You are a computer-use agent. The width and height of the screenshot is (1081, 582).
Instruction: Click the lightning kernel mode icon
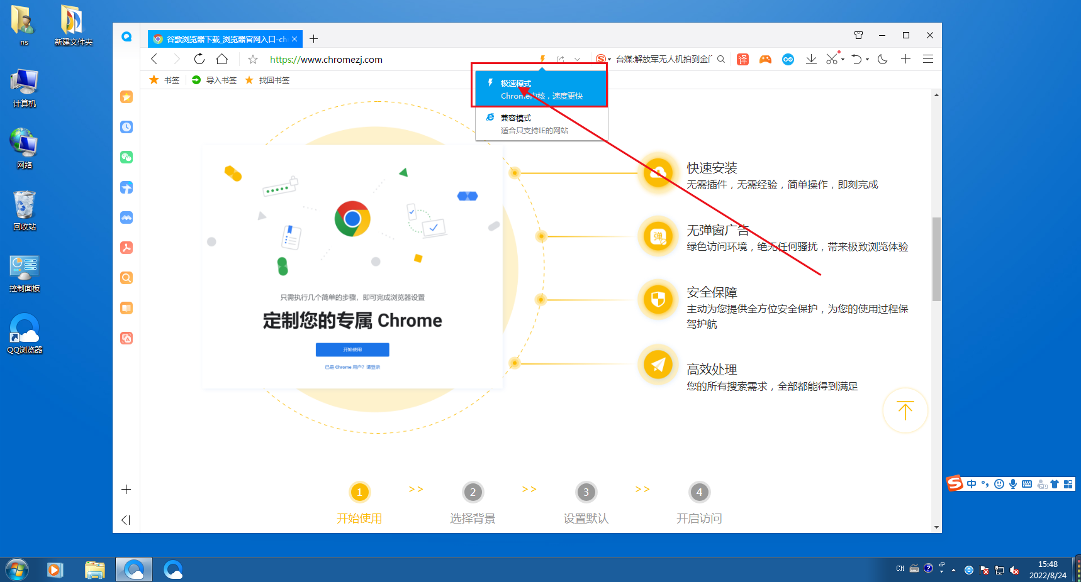coord(542,59)
